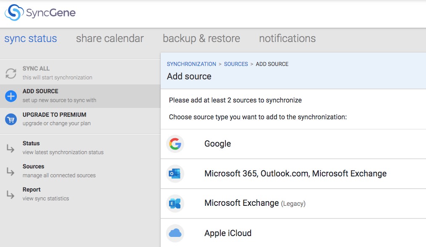Open Sources to manage connected sources
This screenshot has height=247, width=426.
tap(80, 171)
